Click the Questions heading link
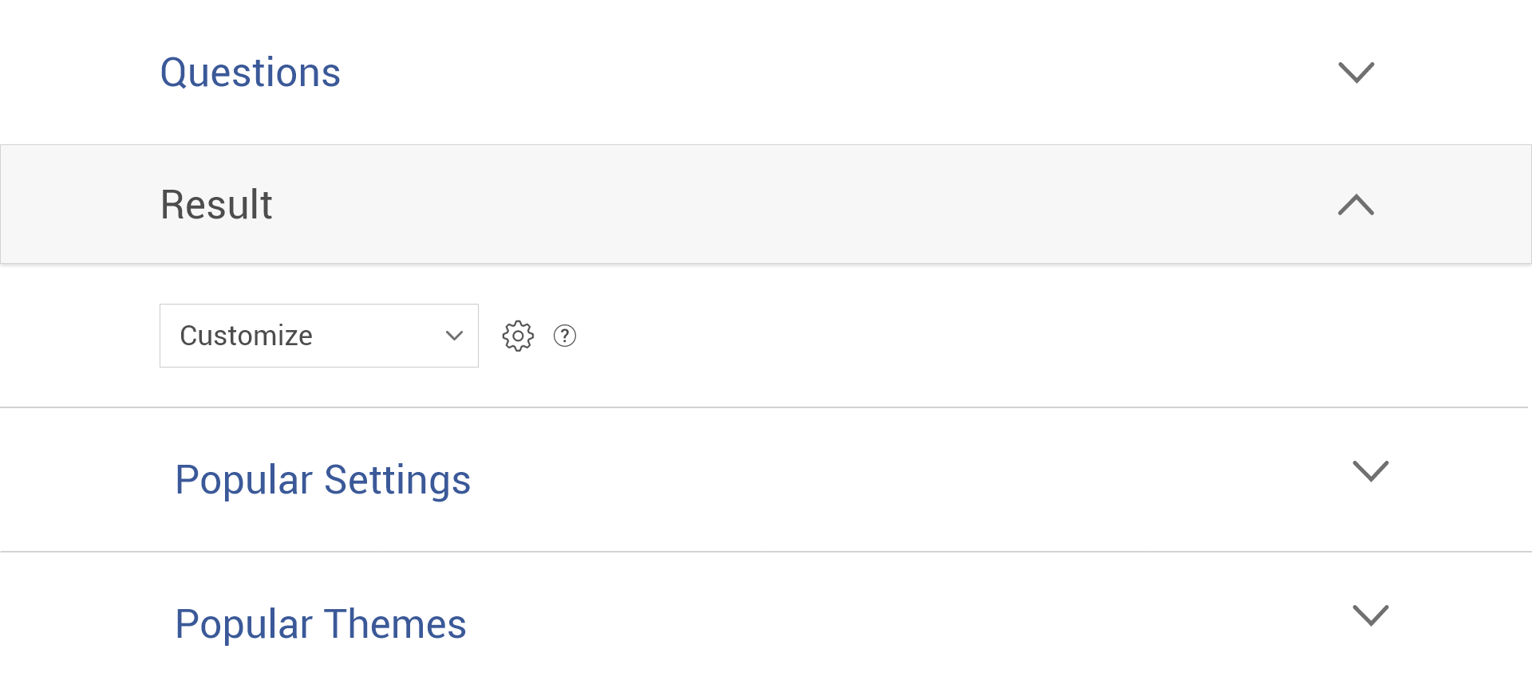The image size is (1532, 696). click(251, 73)
